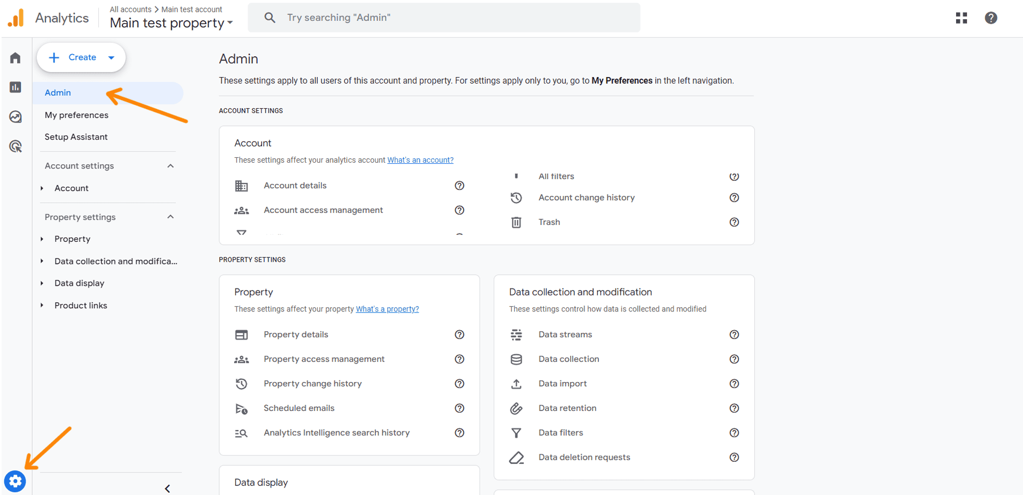1023x495 pixels.
Task: Click the search magnifier icon
Action: pyautogui.click(x=270, y=18)
